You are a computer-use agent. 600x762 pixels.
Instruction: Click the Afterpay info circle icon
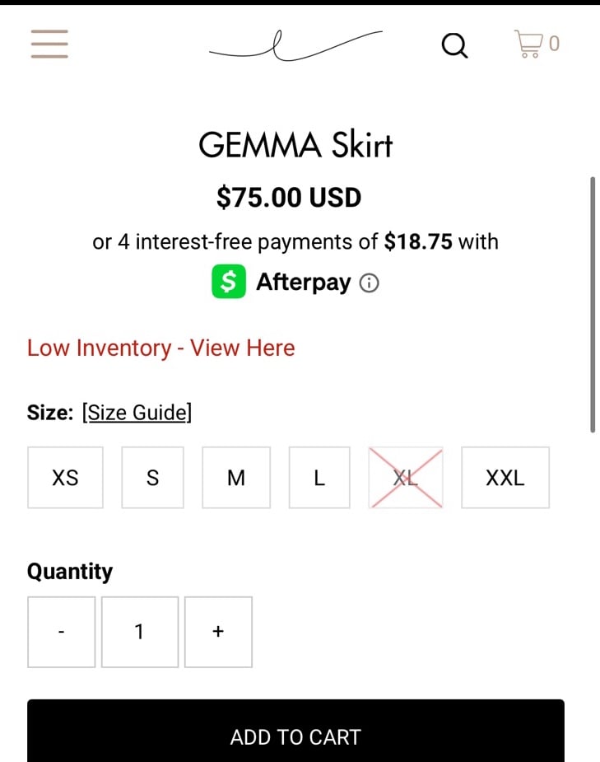tap(369, 283)
